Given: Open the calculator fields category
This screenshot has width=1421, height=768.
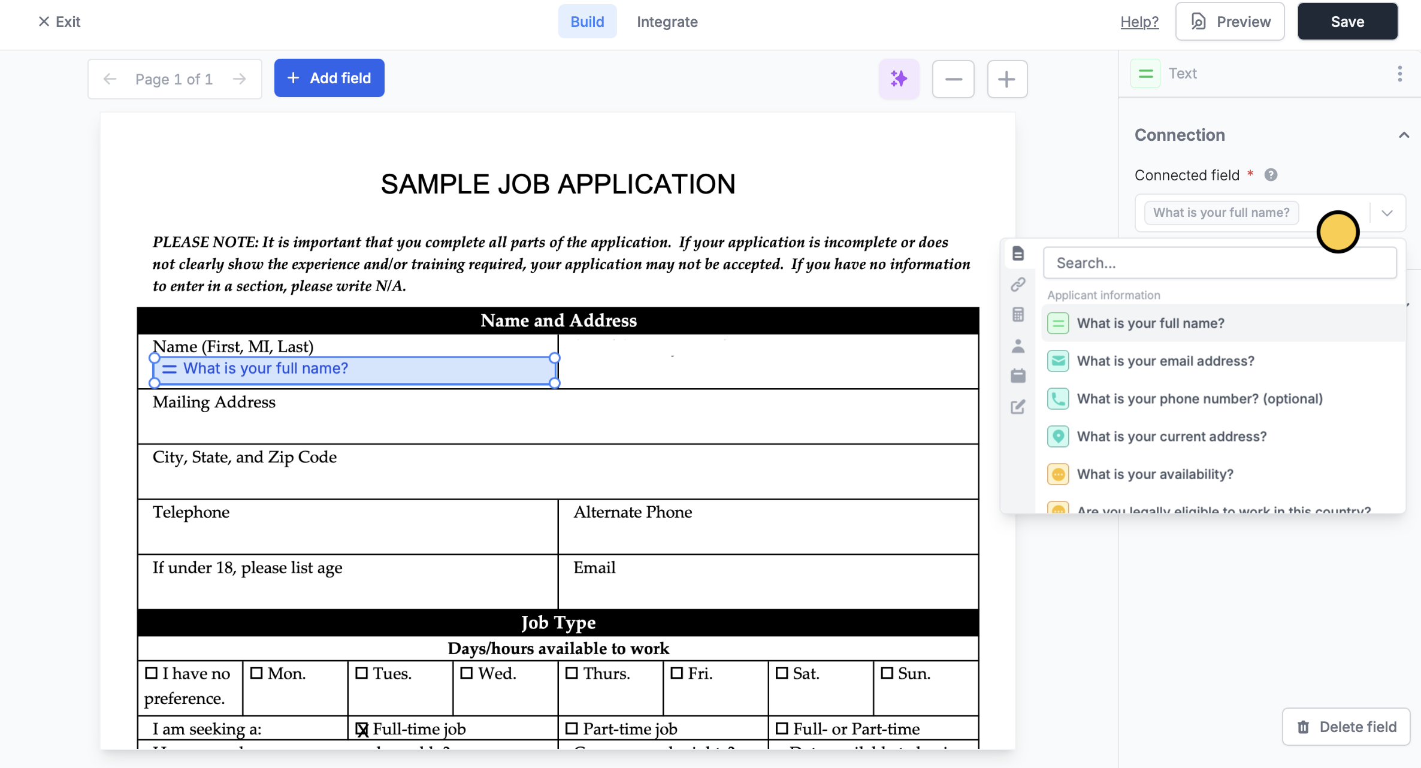Looking at the screenshot, I should 1018,315.
